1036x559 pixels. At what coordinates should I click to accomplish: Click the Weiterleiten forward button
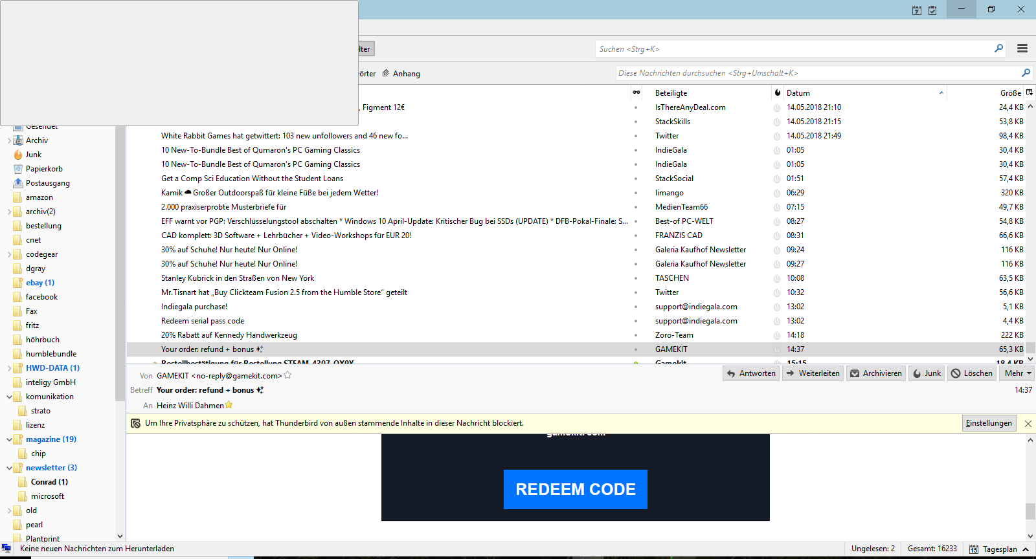[x=813, y=373]
